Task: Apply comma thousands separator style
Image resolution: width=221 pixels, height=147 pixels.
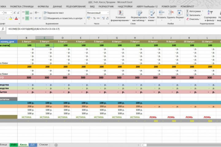Action: pos(98,18)
